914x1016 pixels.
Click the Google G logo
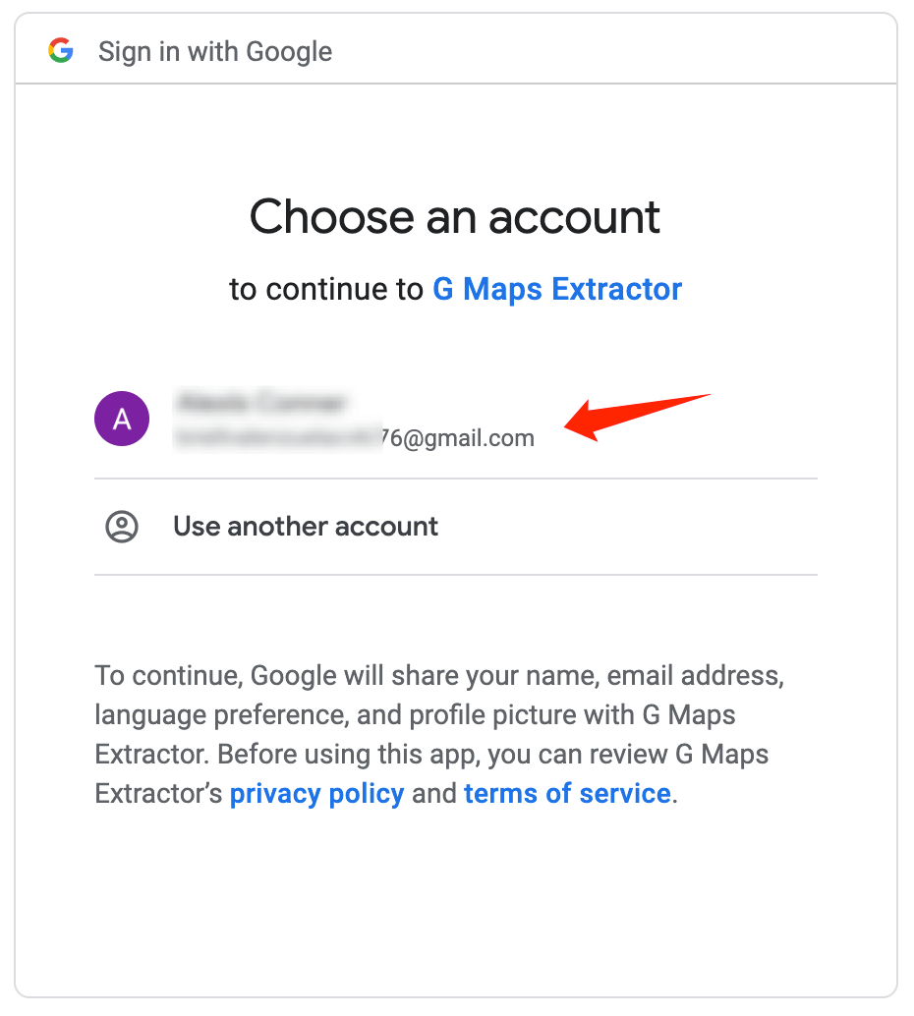[x=61, y=50]
